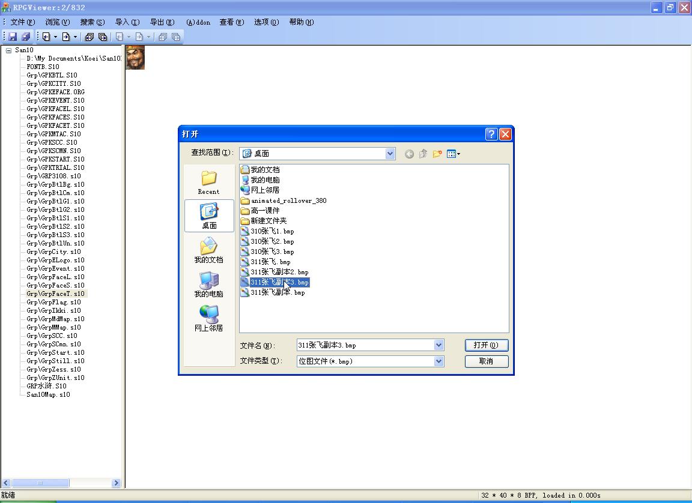This screenshot has height=503, width=692.
Task: Click the dialog's help question mark button
Action: (491, 134)
